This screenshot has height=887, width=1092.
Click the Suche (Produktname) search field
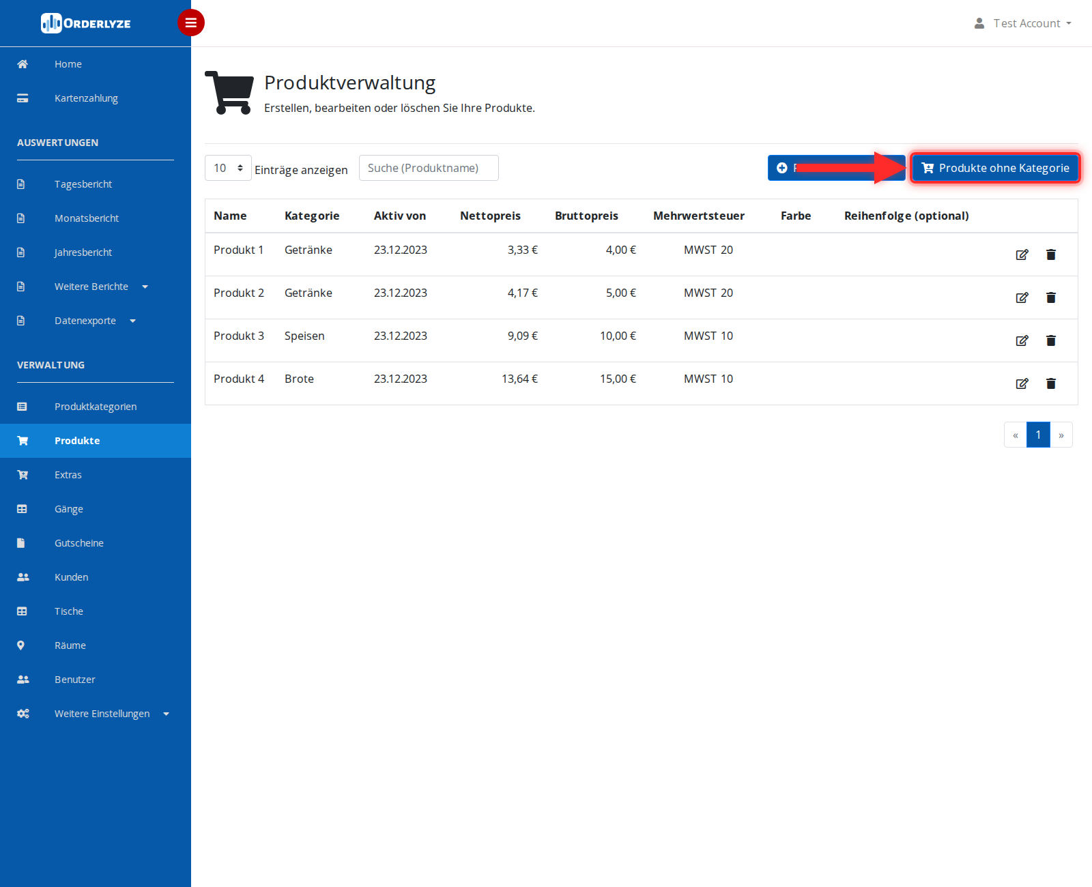coord(429,168)
